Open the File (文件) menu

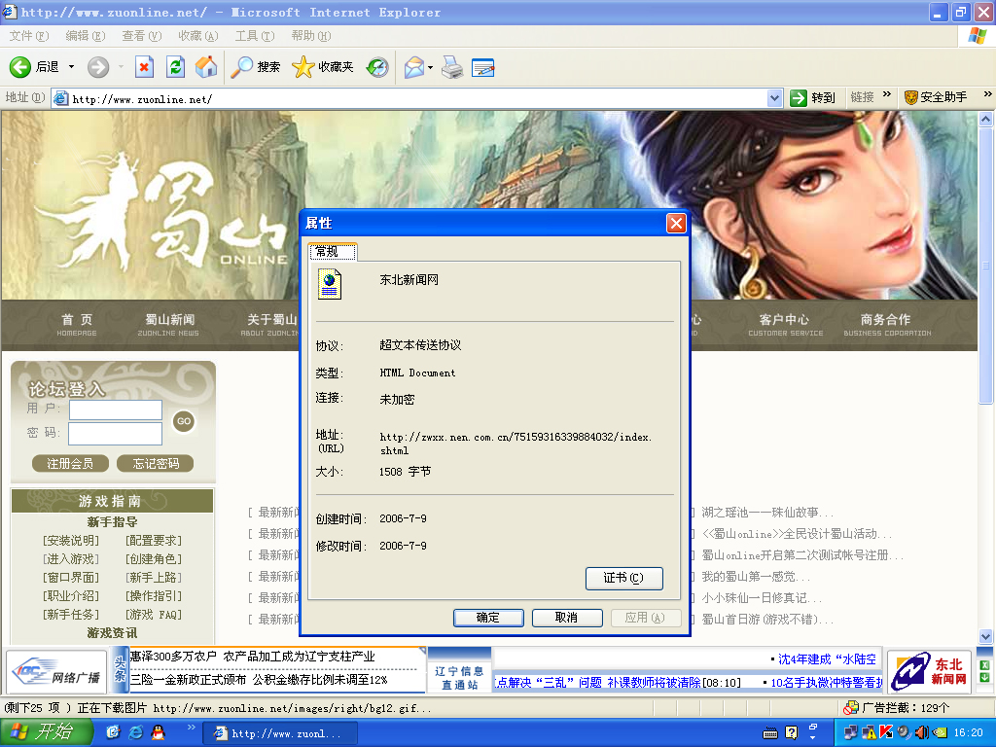(x=28, y=36)
